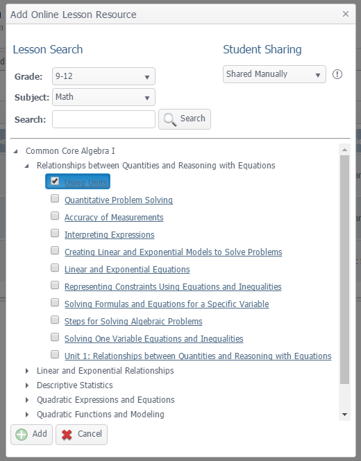Tick the Interpreting Expressions checkbox

click(55, 233)
